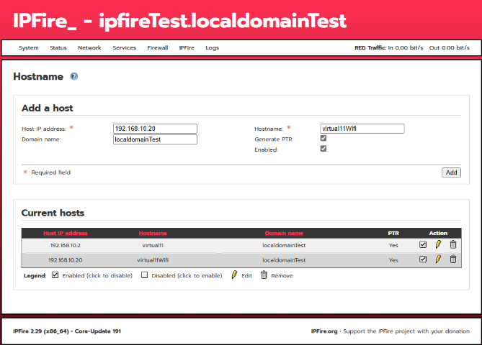Remove the 192.168.10.20 host entry
The height and width of the screenshot is (345, 482).
click(x=452, y=259)
